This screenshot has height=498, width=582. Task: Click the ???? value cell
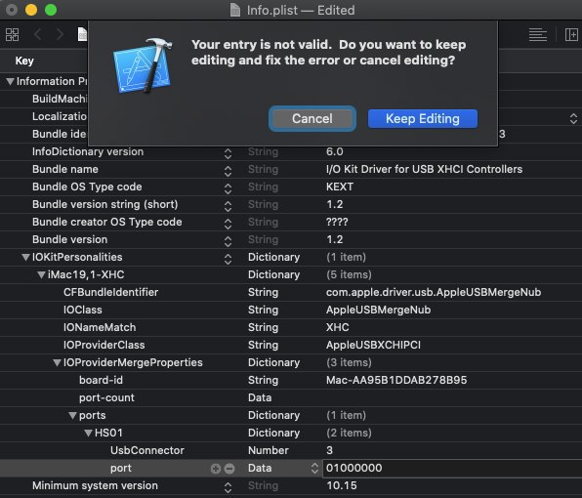pyautogui.click(x=337, y=222)
